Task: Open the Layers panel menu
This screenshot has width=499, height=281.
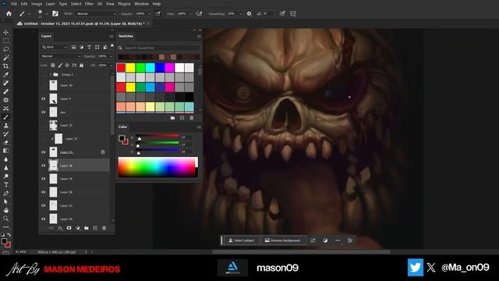Action: point(111,37)
